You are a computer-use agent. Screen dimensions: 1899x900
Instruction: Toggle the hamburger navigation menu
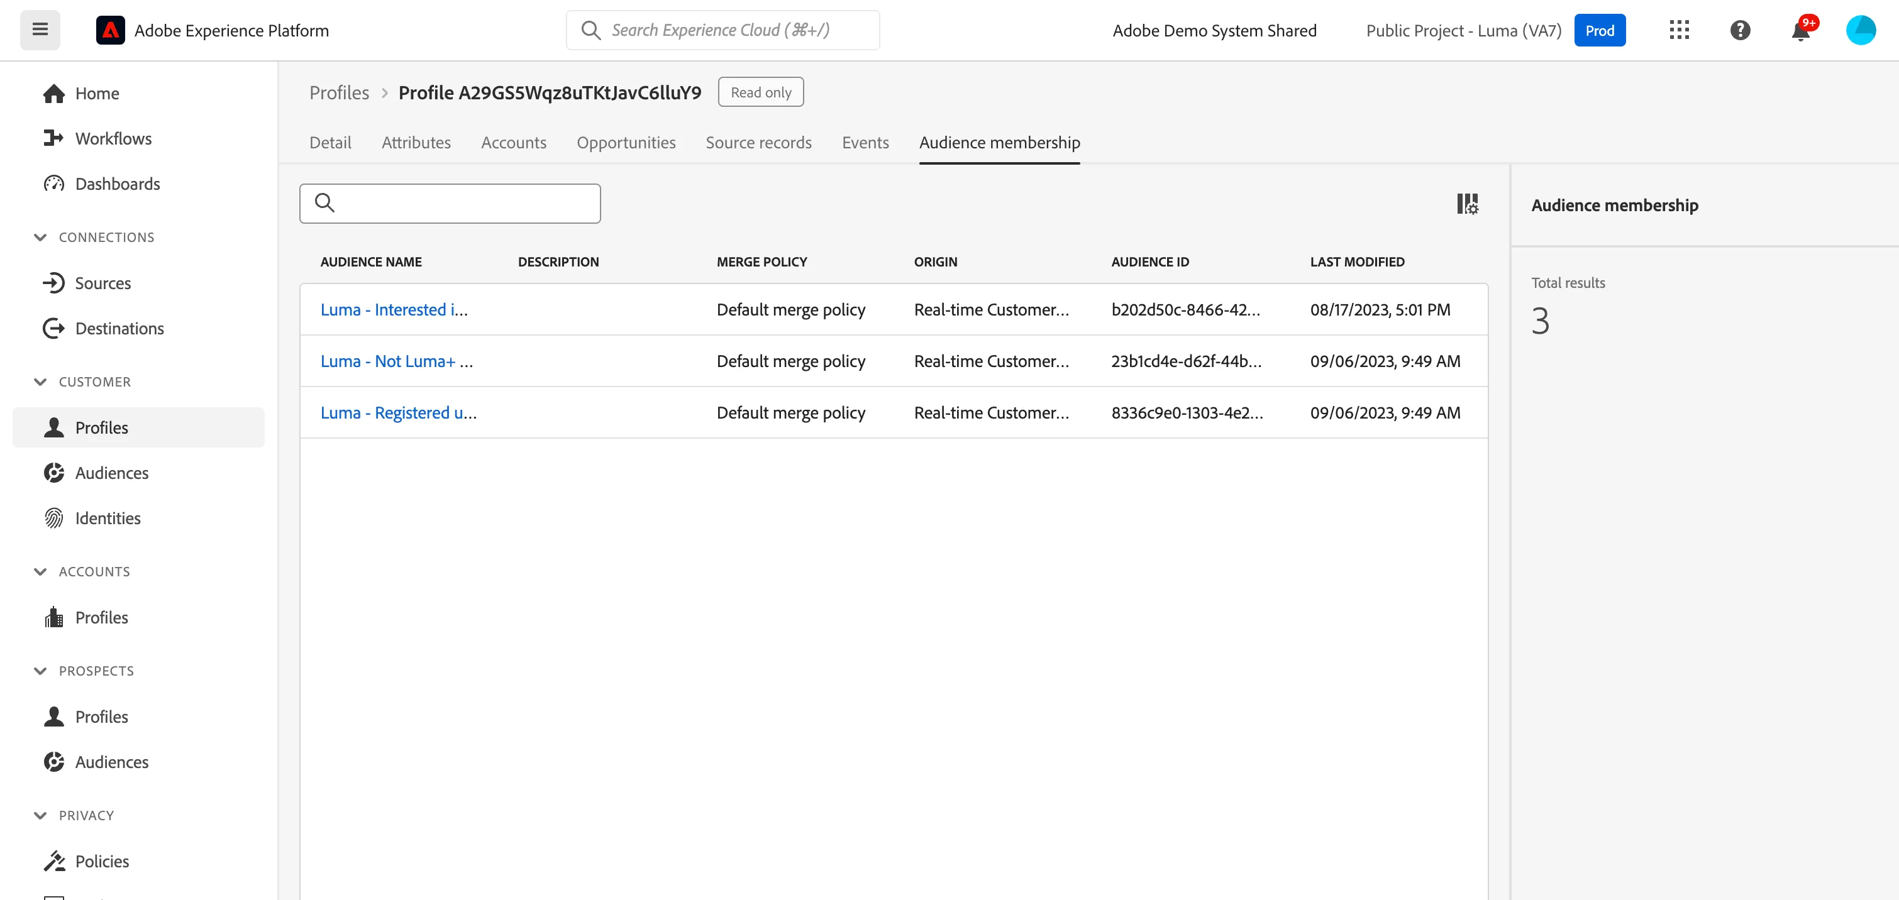tap(40, 30)
